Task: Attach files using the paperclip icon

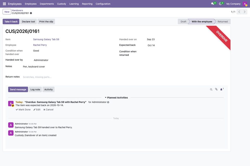Action: 216,89
